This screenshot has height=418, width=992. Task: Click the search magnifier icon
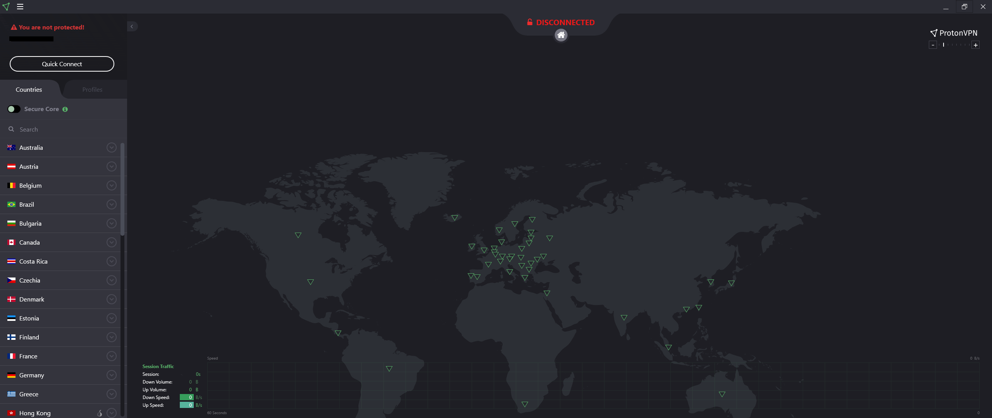[x=11, y=129]
